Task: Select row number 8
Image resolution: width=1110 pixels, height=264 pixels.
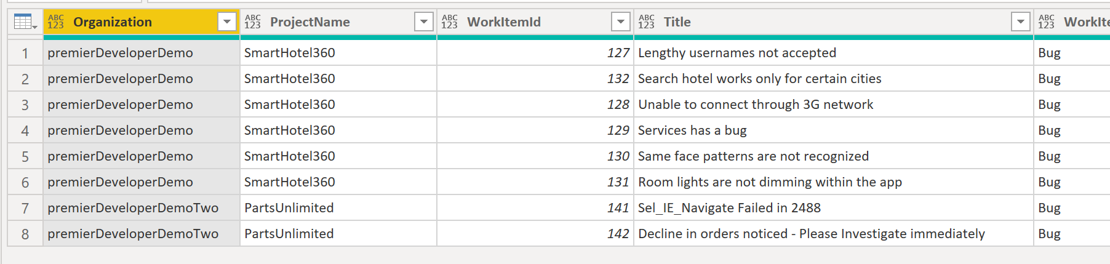Action: point(25,234)
